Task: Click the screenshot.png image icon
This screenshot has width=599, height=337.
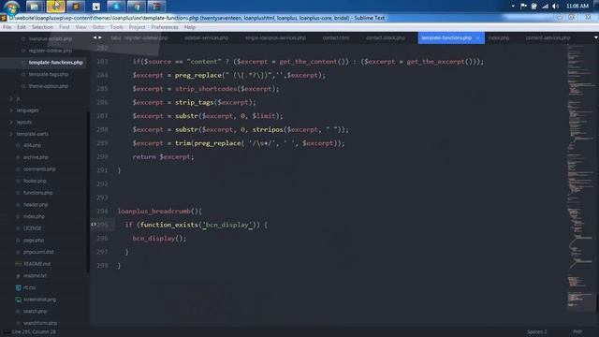Action: point(18,300)
